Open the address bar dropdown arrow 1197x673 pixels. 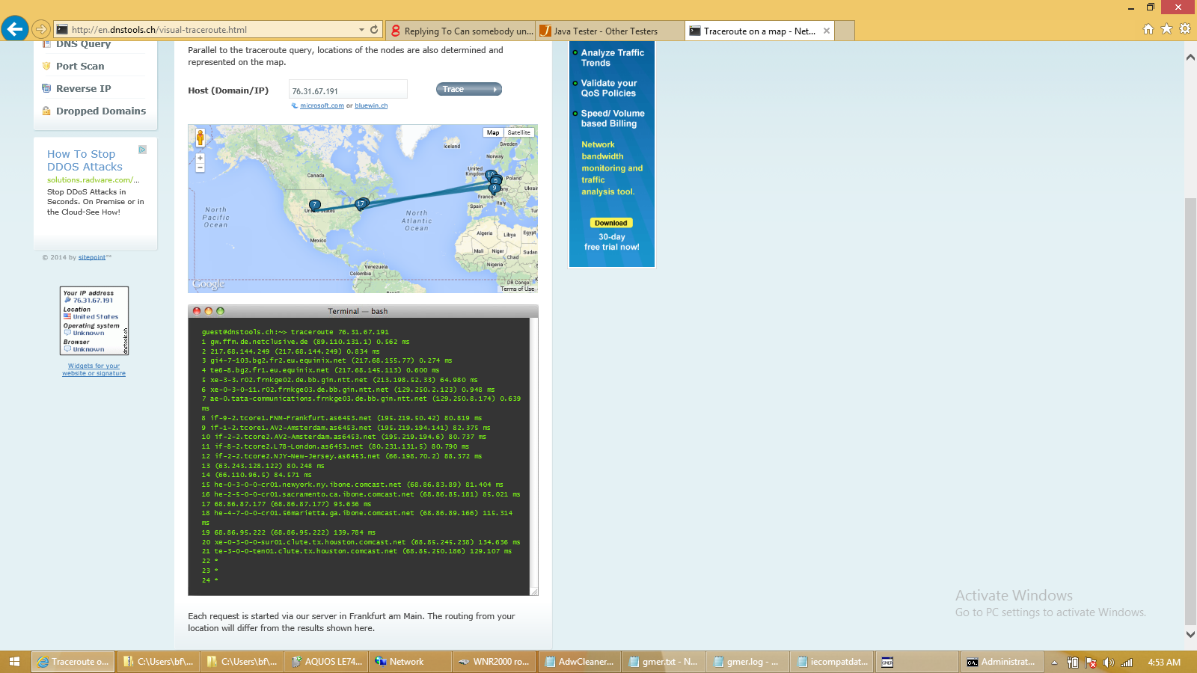click(361, 29)
